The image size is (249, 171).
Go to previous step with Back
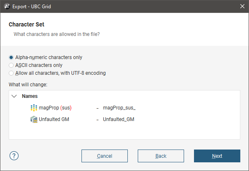coord(161,156)
